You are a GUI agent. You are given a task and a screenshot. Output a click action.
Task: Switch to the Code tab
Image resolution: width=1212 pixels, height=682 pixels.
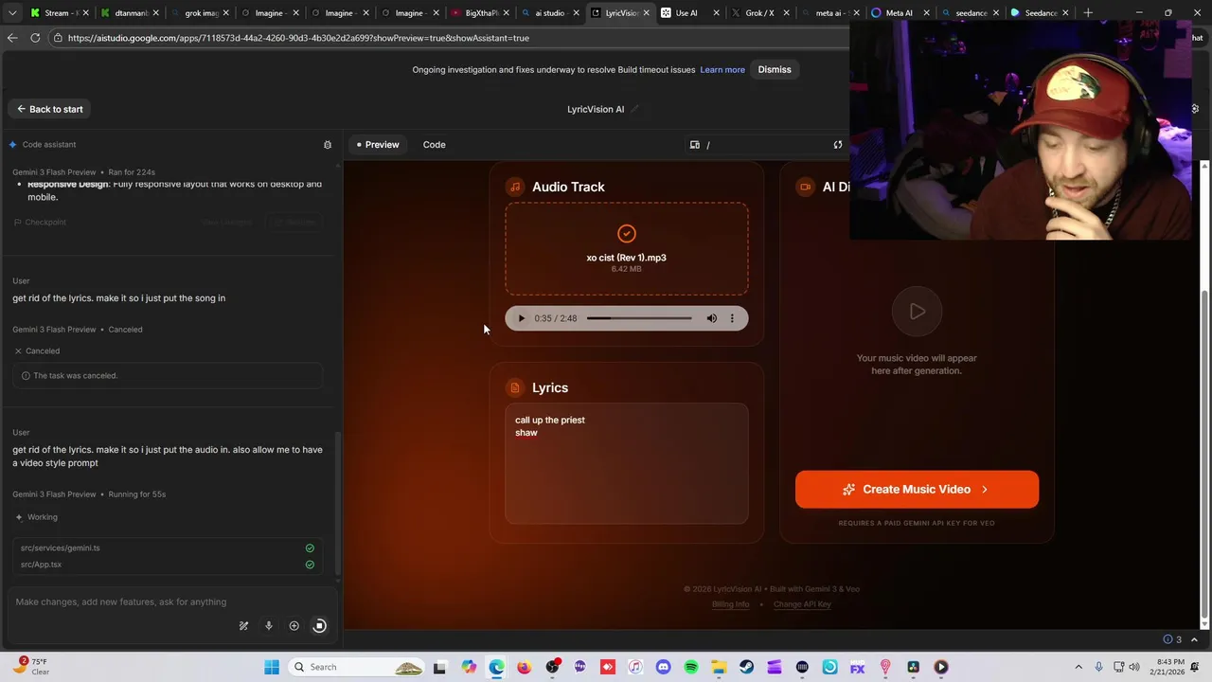434,145
